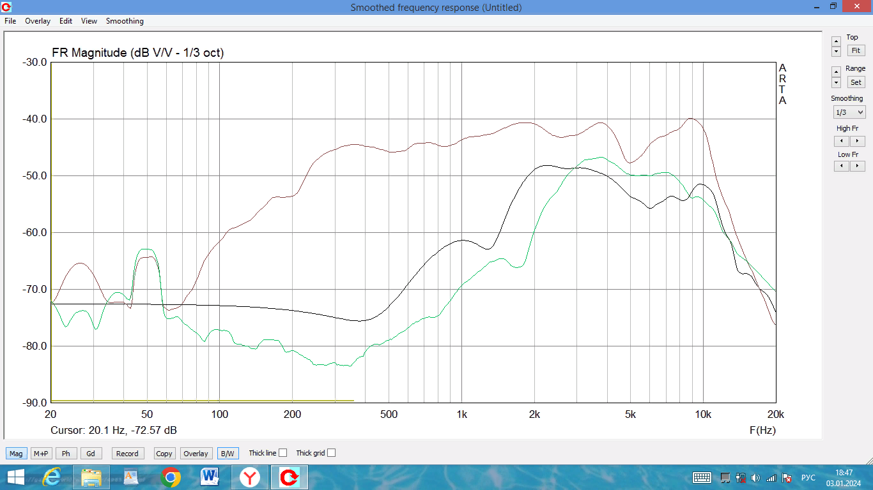Open the Action Center flag icon
This screenshot has width=873, height=490.
pyautogui.click(x=787, y=477)
